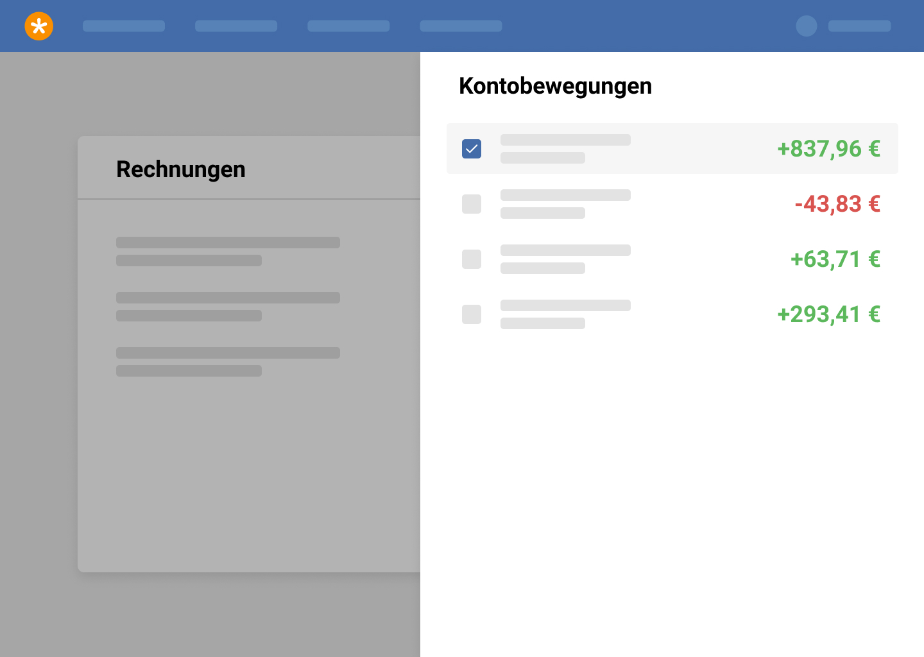Screen dimensions: 924x657
Task: Click the -43,83 € amount
Action: (x=837, y=204)
